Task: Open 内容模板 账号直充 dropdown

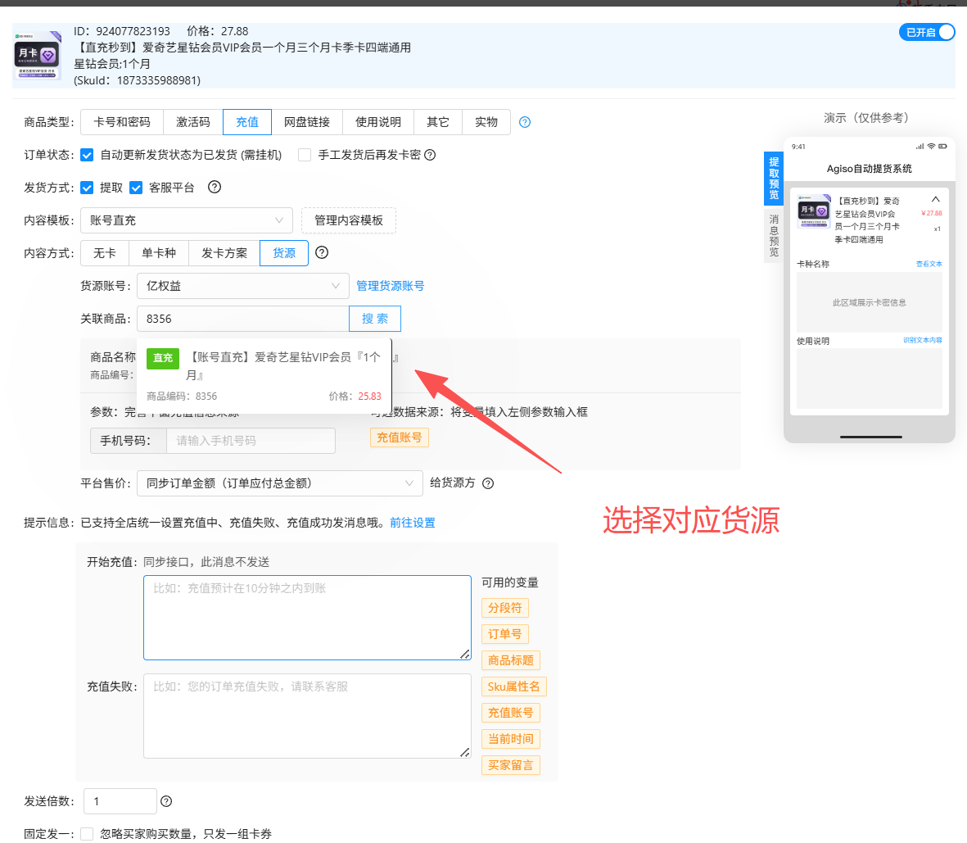Action: pyautogui.click(x=187, y=220)
